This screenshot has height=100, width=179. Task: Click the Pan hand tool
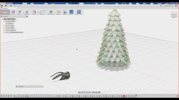pos(84,92)
